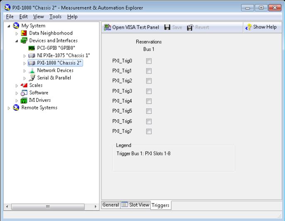Minimize the Measurement & Automation Explorer window
The image size is (285, 221).
pos(247,8)
